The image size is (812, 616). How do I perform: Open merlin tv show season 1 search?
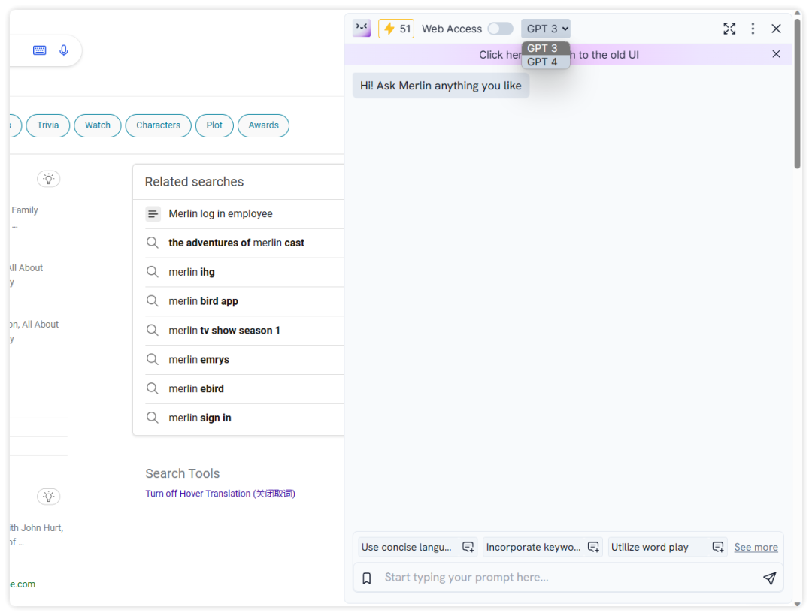point(224,331)
